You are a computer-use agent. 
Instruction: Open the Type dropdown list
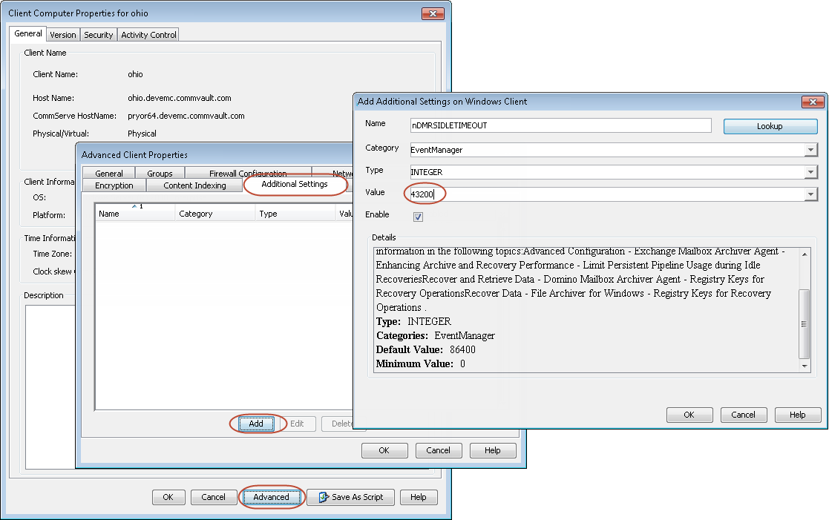[x=810, y=172]
